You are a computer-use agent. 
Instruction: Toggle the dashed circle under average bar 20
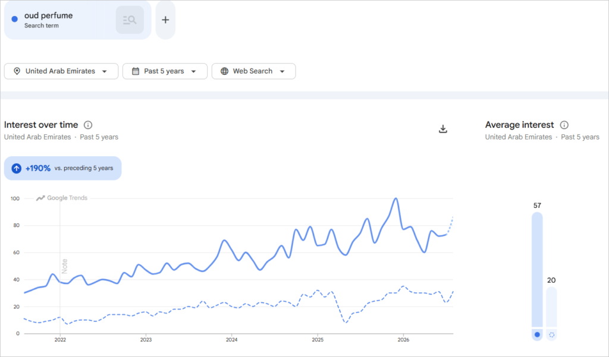click(551, 334)
